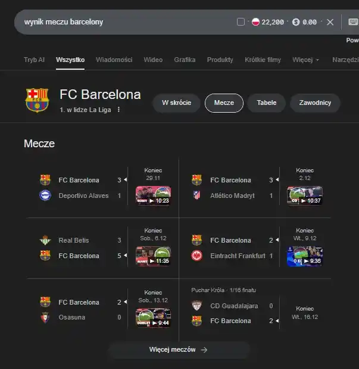Image resolution: width=359 pixels, height=369 pixels.
Task: Click the search field with 'wynik meczu barcelony'
Action: pos(119,22)
